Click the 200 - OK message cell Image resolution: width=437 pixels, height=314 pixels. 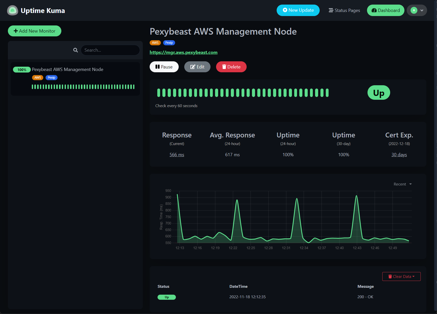(x=365, y=297)
